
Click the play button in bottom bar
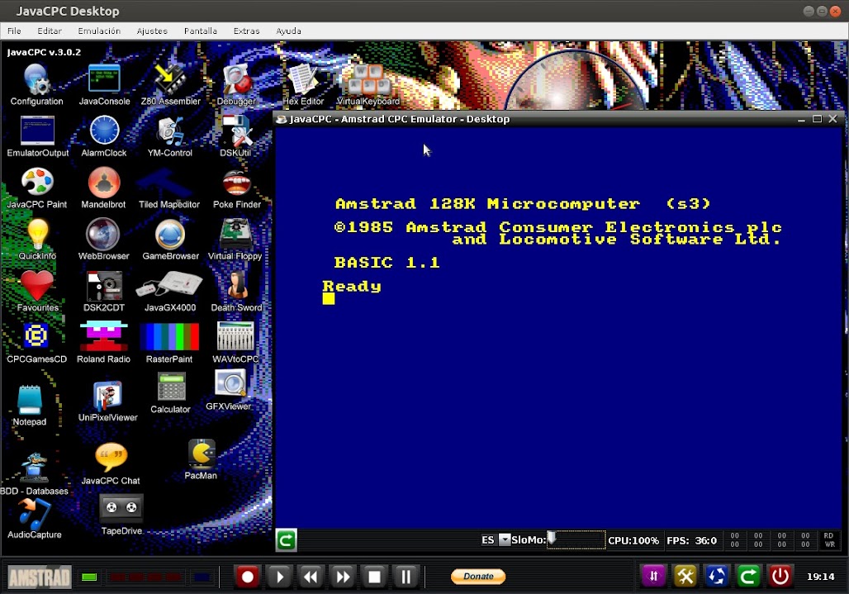point(279,577)
